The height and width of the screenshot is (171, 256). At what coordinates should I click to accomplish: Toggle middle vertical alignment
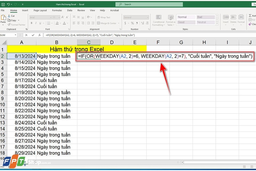point(78,17)
